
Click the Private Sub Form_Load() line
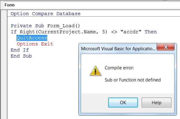45,26
